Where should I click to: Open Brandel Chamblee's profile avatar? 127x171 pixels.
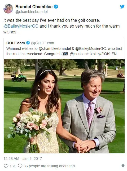point(8,9)
